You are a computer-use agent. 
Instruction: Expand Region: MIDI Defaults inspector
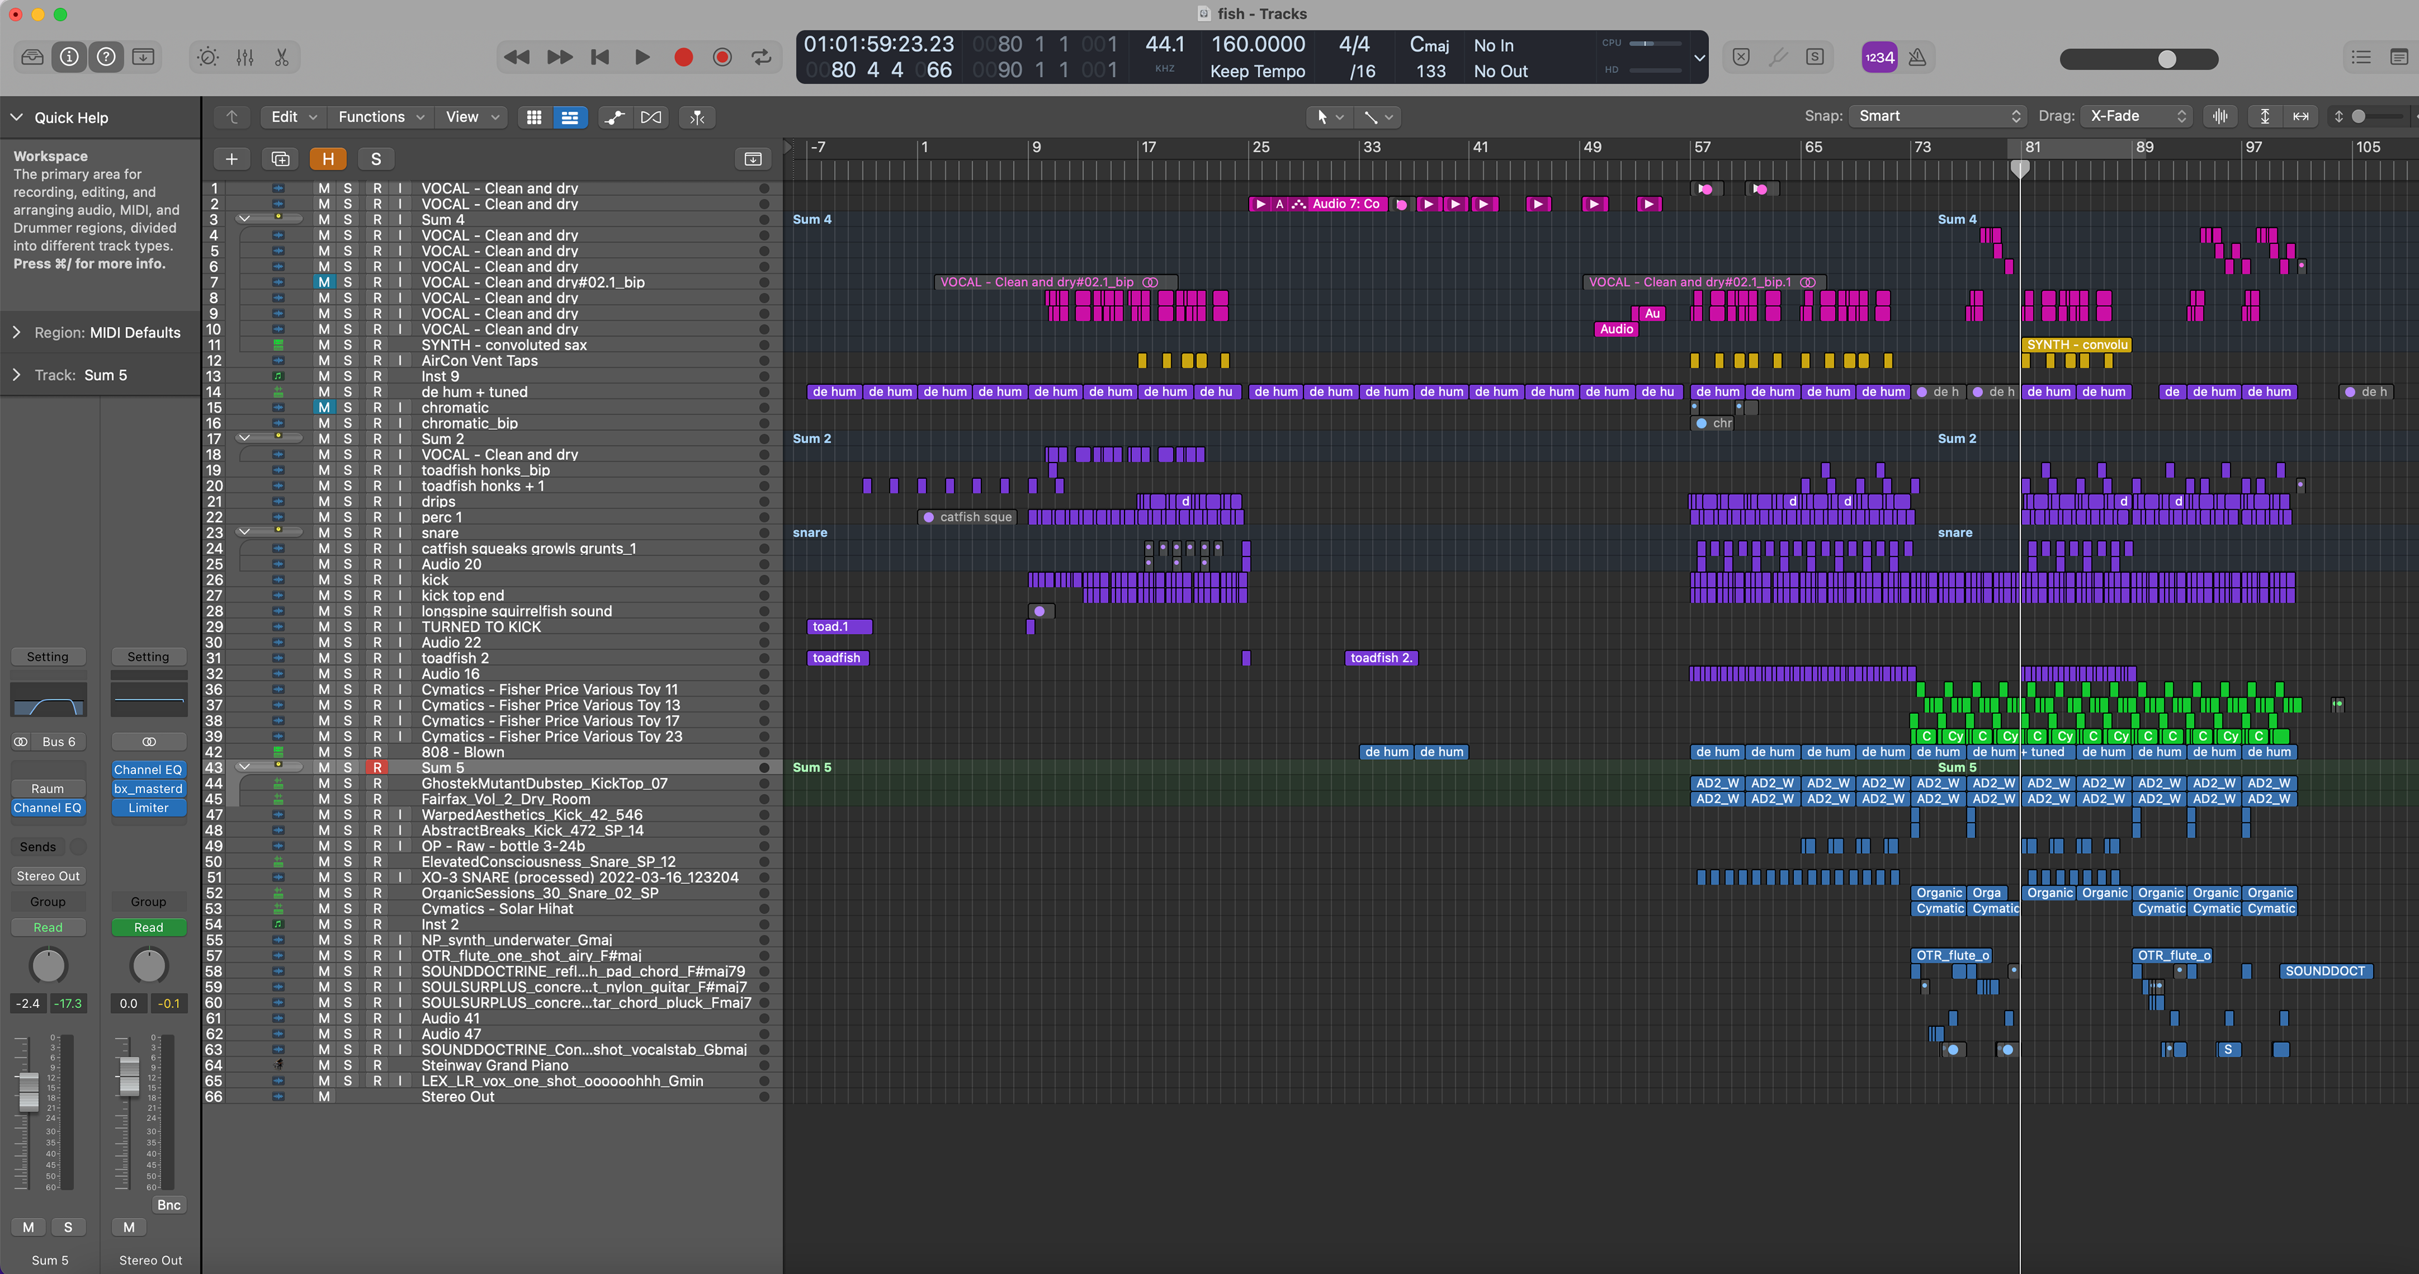(16, 333)
